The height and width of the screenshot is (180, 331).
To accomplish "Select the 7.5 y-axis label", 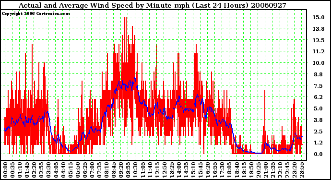I will [319, 86].
